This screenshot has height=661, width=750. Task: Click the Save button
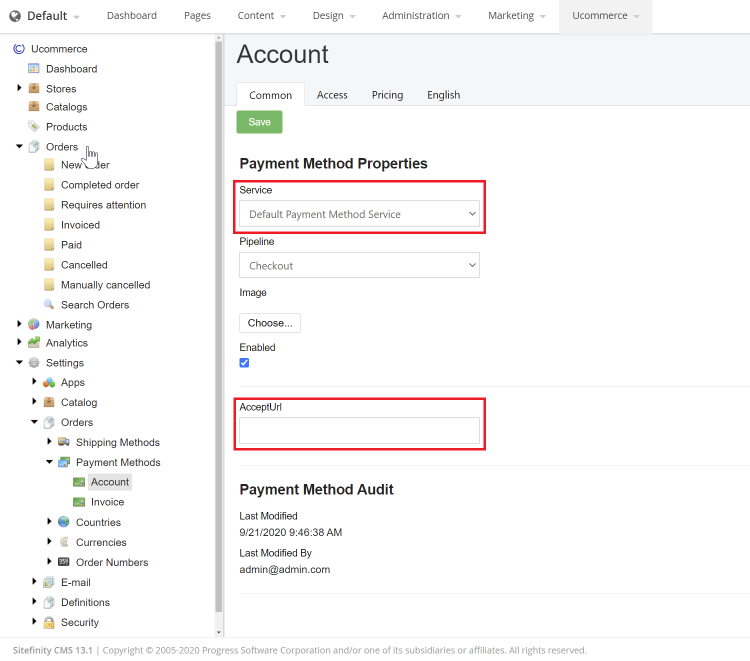[x=259, y=121]
